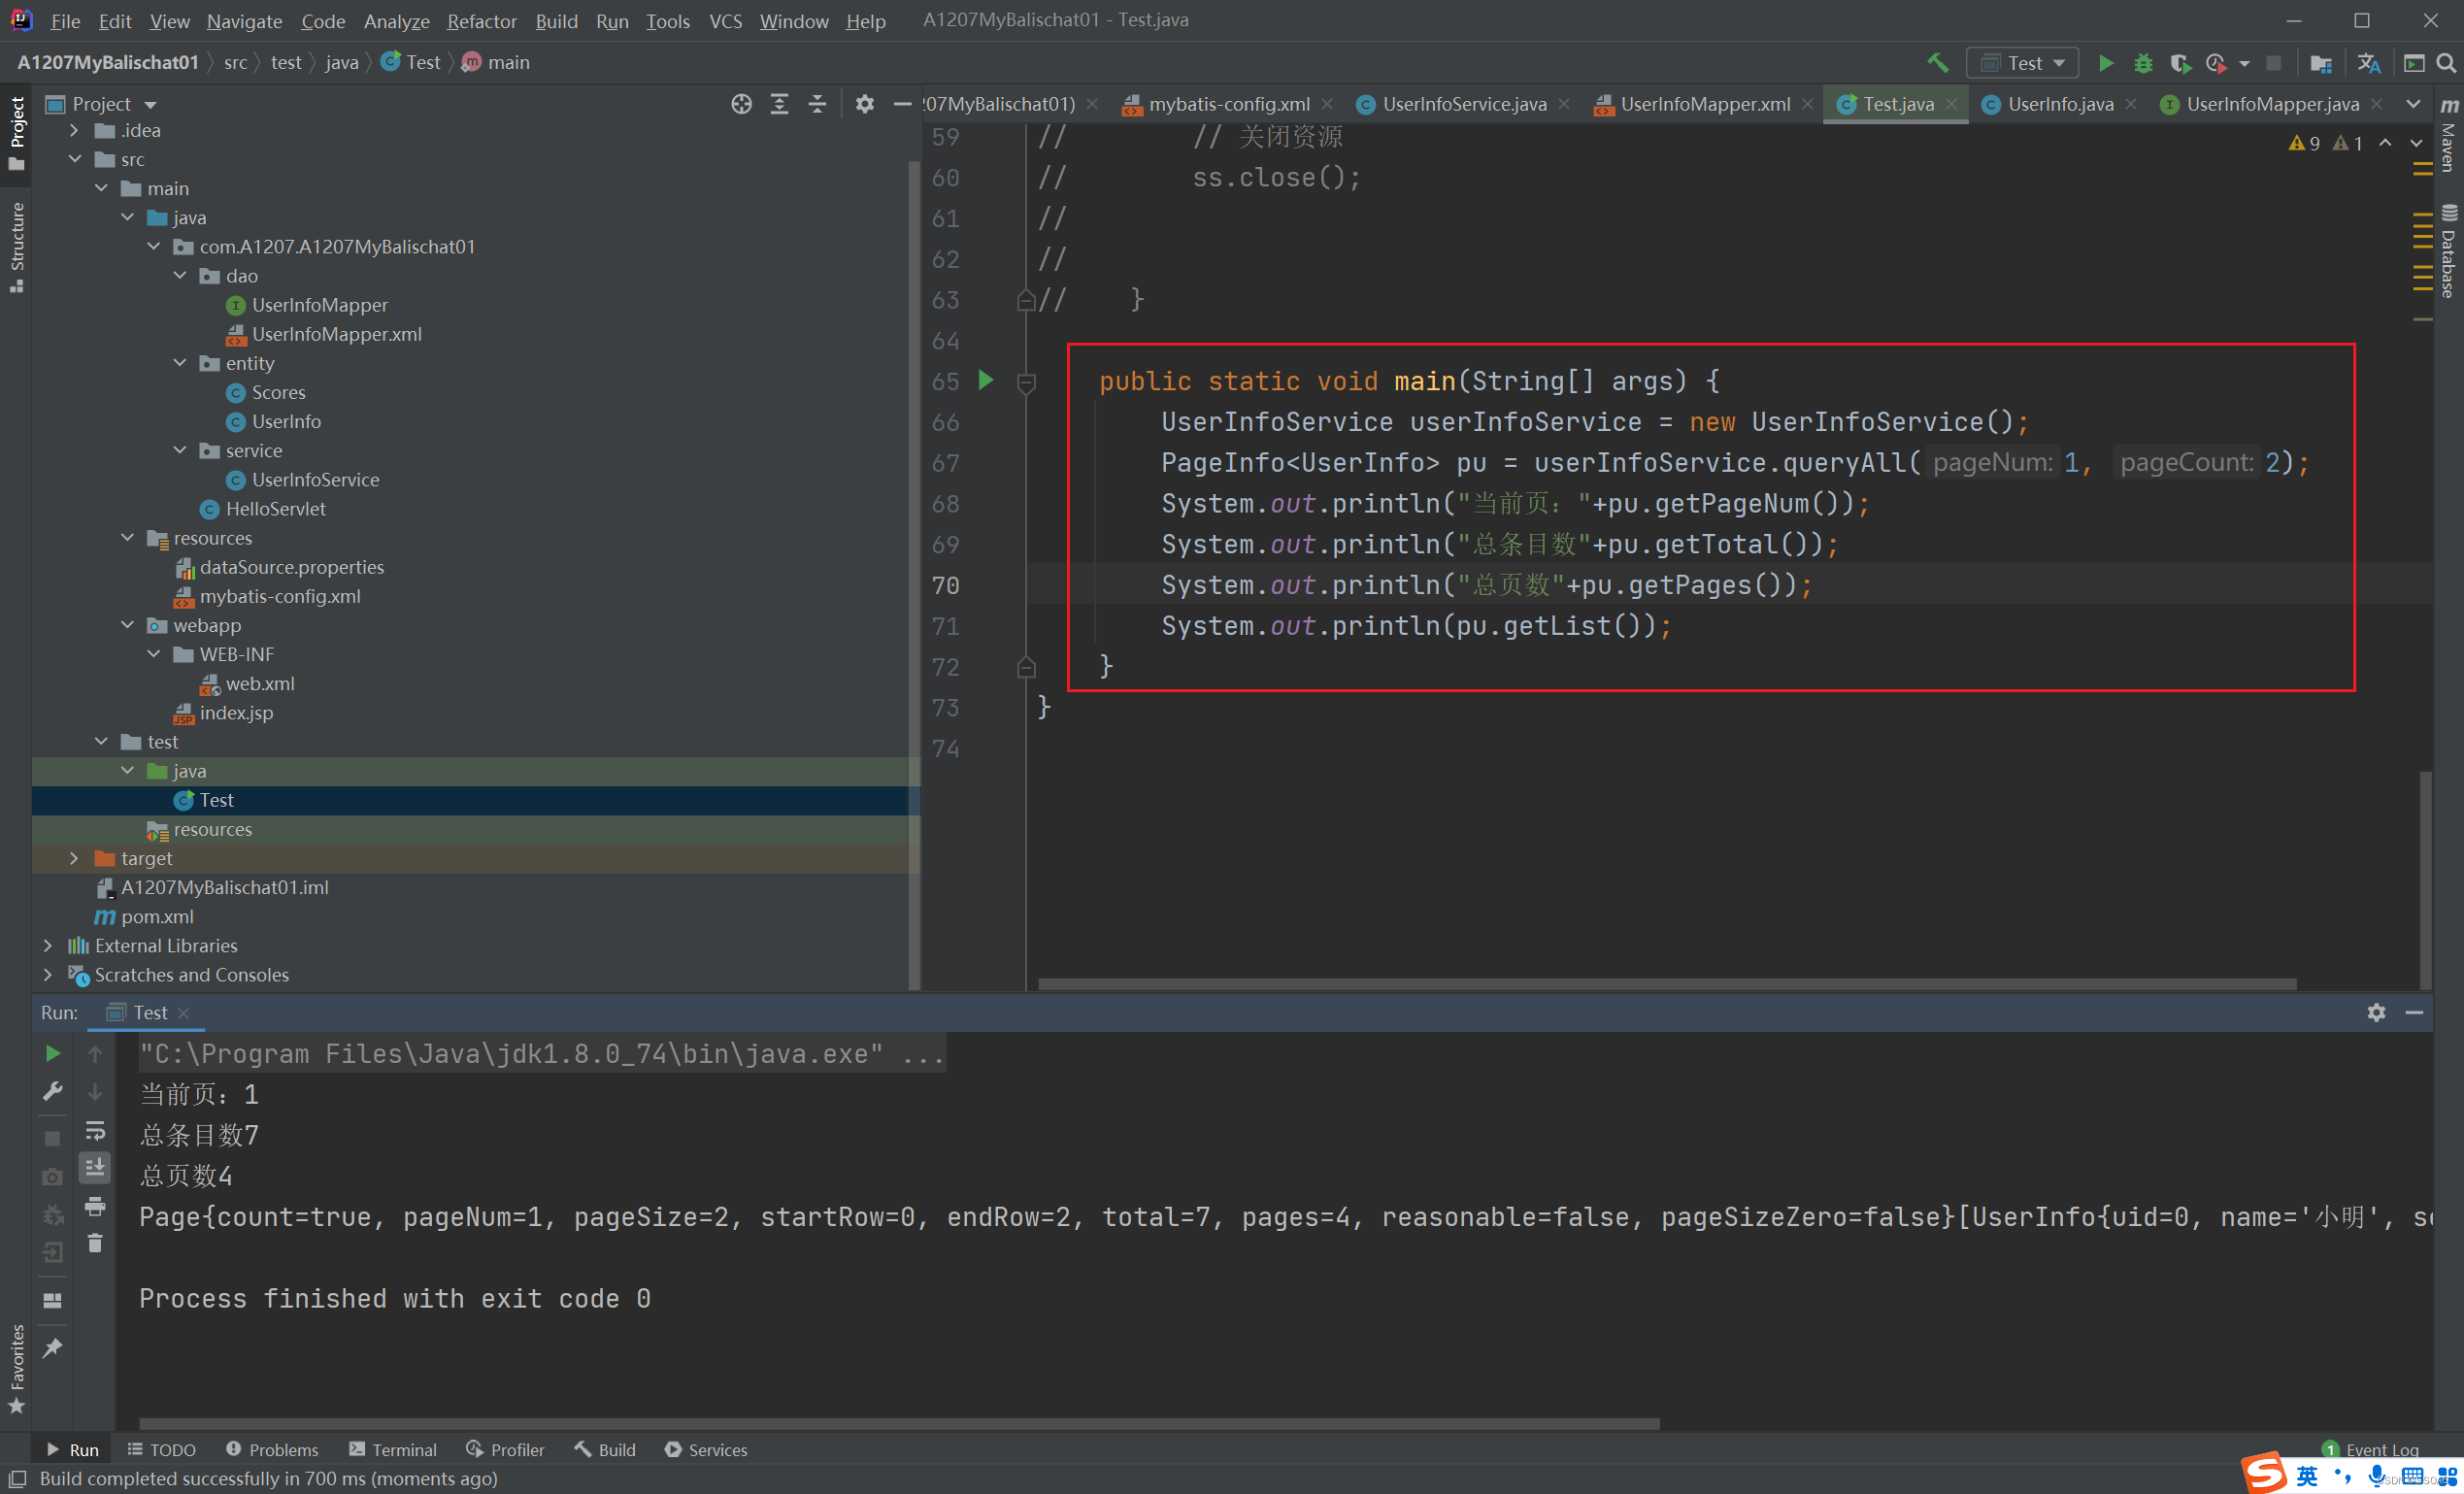Select pom.xml in project tree
The image size is (2464, 1494).
pos(157,916)
